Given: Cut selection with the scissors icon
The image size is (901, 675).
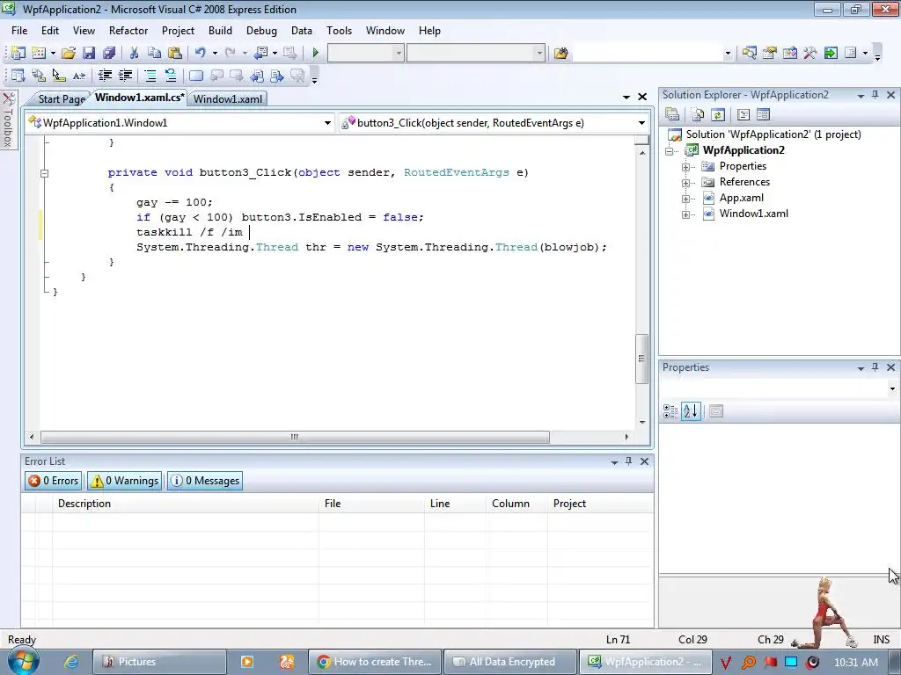Looking at the screenshot, I should click(134, 54).
